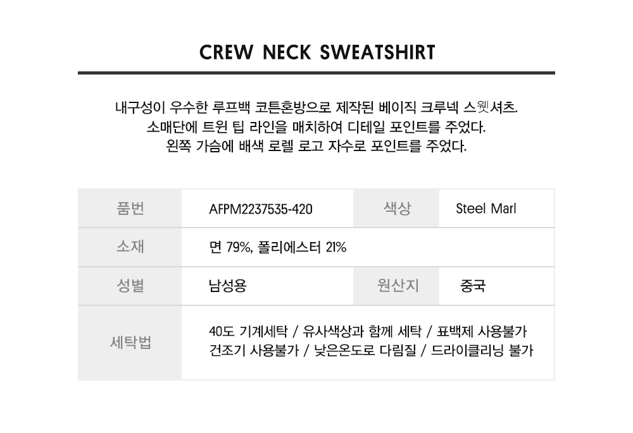Image resolution: width=633 pixels, height=433 pixels.
Task: Click the 건조기 사용불가 text
Action: [x=254, y=350]
